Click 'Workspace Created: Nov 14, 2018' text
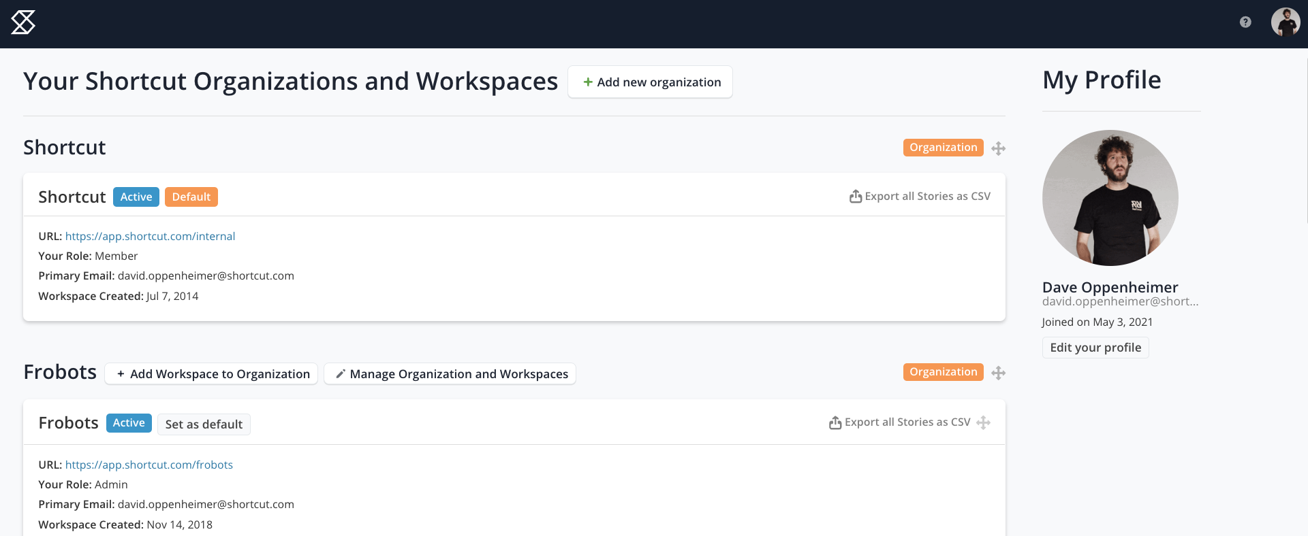 point(125,524)
